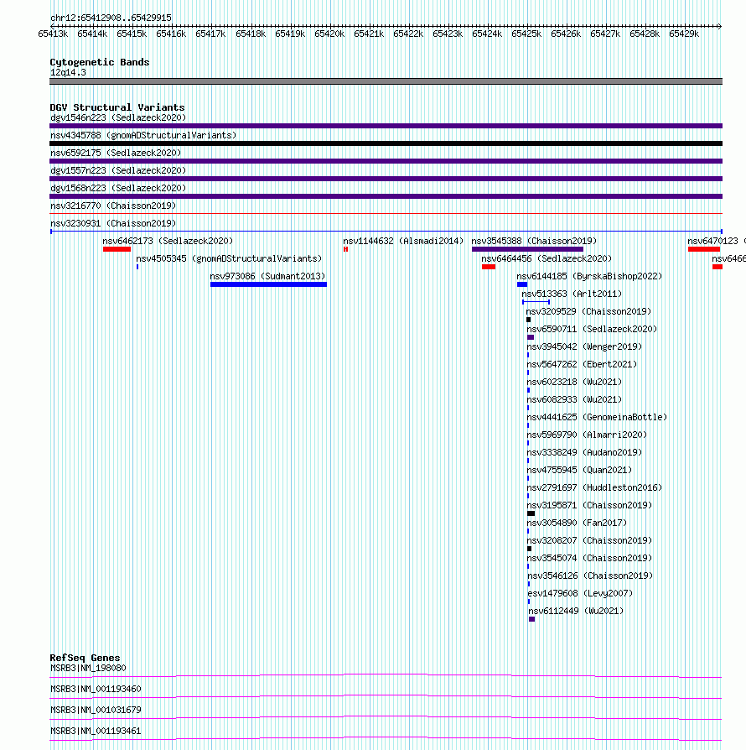Open the RefSeq Genes track title
The image size is (746, 750).
coord(85,659)
